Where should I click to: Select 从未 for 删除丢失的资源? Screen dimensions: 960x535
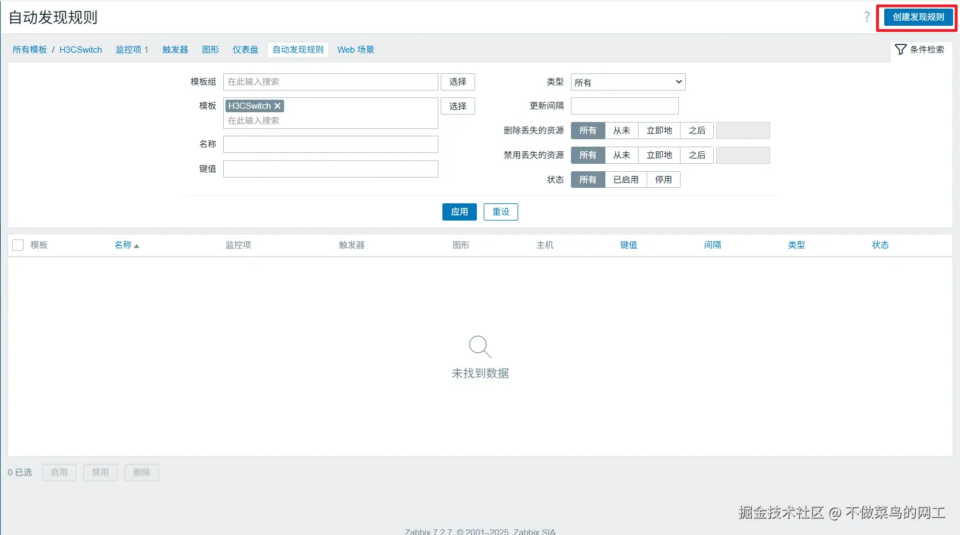point(621,131)
